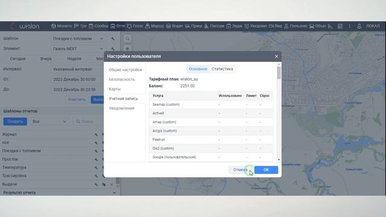Switch to the Основное tab
The width and height of the screenshot is (386, 217).
[198, 69]
